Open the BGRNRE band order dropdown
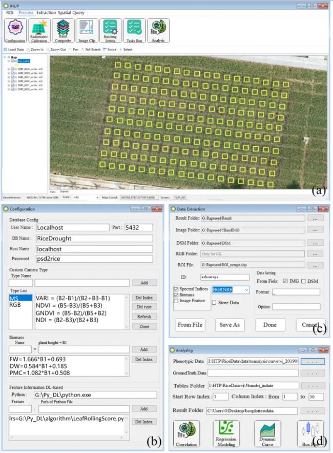Image resolution: width=333 pixels, height=453 pixels. click(246, 290)
